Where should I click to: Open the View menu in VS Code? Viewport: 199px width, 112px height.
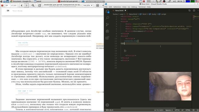pos(124,7)
